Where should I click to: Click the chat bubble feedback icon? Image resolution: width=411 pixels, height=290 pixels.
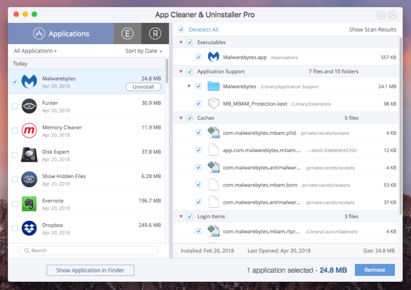381,15
